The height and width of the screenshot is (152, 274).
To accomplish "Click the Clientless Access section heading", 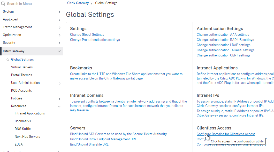I will pos(214,128).
